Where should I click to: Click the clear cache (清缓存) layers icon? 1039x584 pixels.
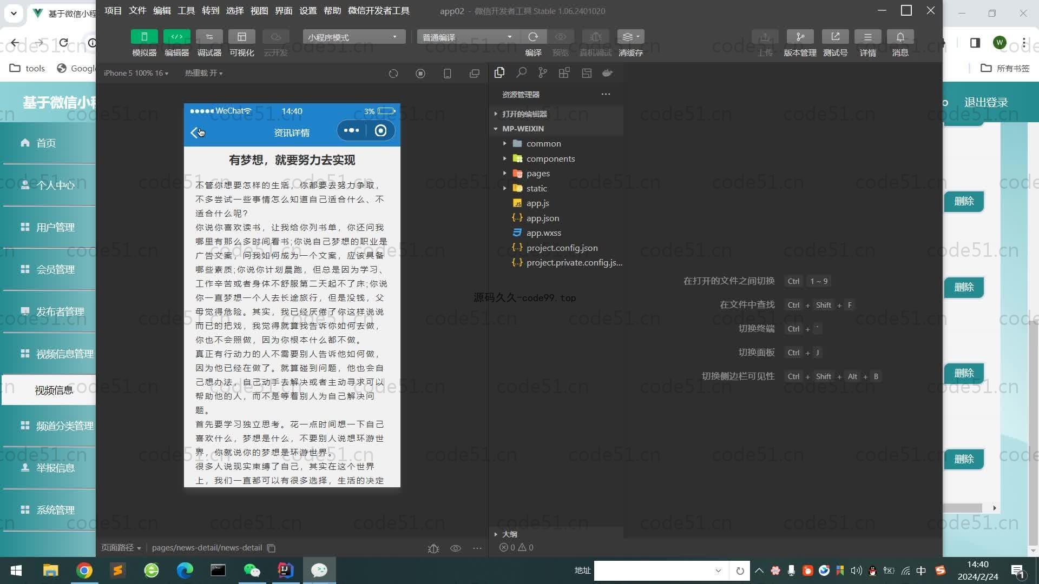click(630, 37)
